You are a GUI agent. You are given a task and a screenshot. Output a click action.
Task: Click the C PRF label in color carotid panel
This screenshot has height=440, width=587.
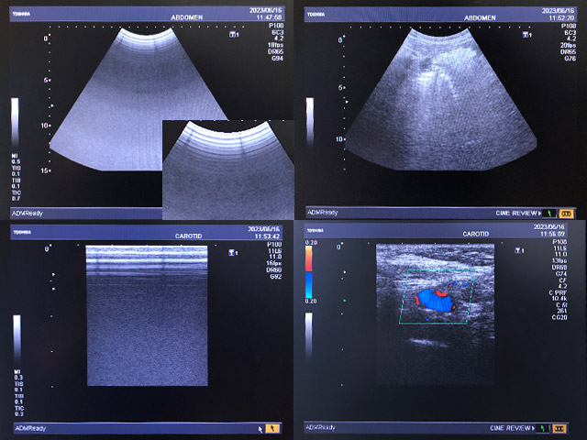[558, 292]
